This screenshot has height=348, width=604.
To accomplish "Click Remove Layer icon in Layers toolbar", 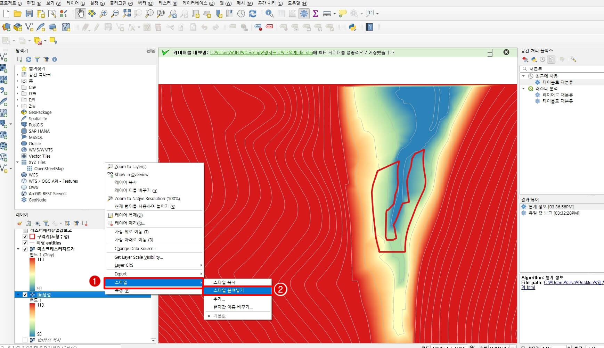I will (x=85, y=223).
